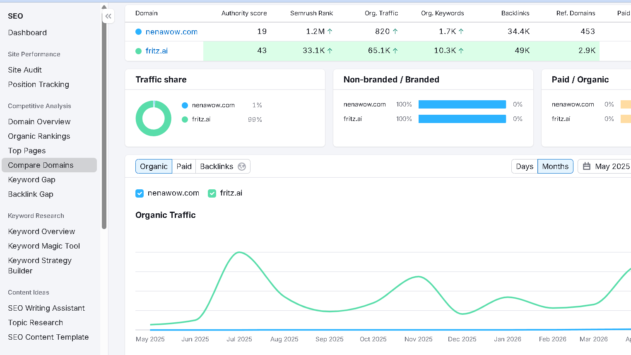Switch to the Paid tab
Image resolution: width=631 pixels, height=355 pixels.
pos(184,167)
